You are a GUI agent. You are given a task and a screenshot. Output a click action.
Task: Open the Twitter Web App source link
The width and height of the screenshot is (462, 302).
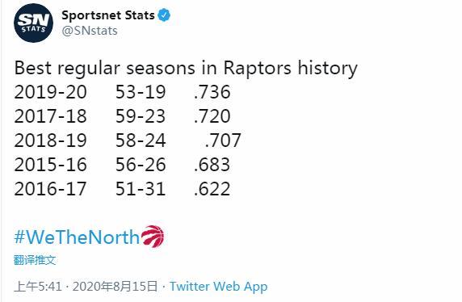219,286
